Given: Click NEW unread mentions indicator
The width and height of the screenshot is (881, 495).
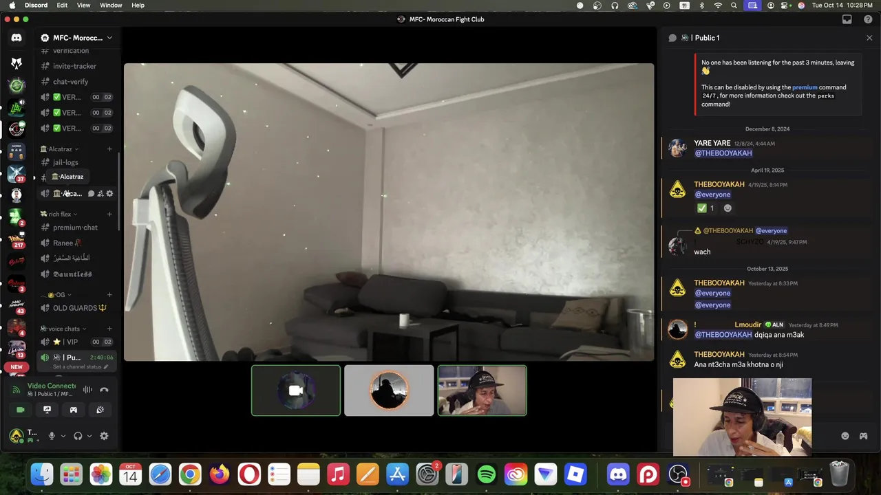Looking at the screenshot, I should coord(17,367).
